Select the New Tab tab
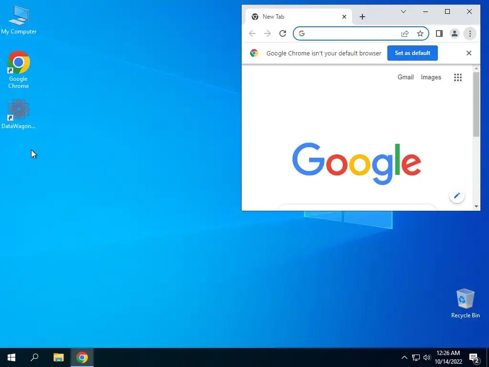This screenshot has height=367, width=489. 298,17
